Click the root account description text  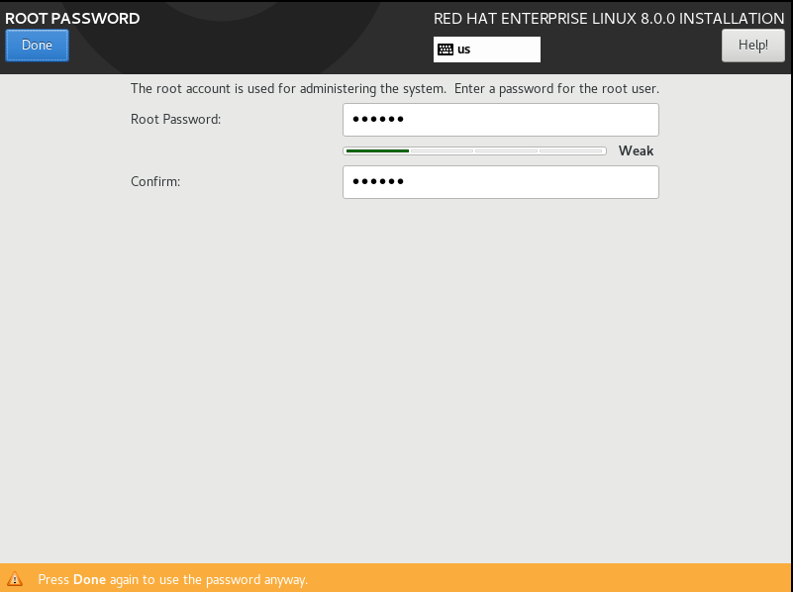coord(395,89)
